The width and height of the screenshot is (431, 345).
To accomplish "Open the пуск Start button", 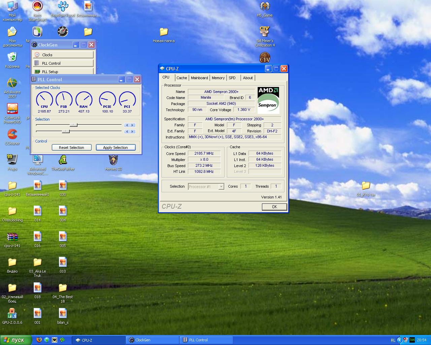I will coord(16,340).
